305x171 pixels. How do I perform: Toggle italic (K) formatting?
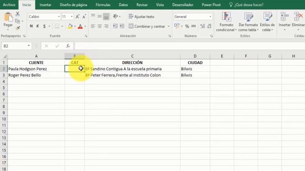[x=38, y=26]
